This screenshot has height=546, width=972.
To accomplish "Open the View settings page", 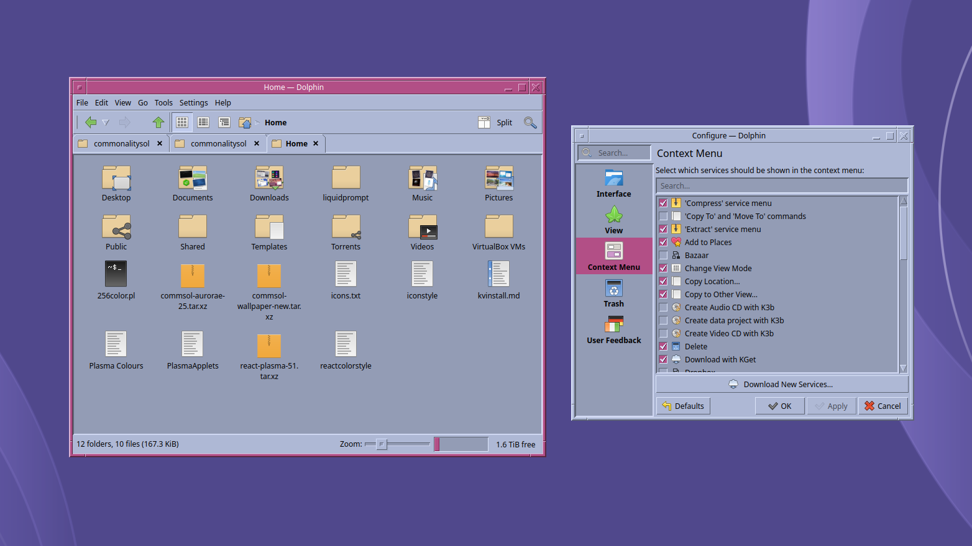I will coord(614,220).
